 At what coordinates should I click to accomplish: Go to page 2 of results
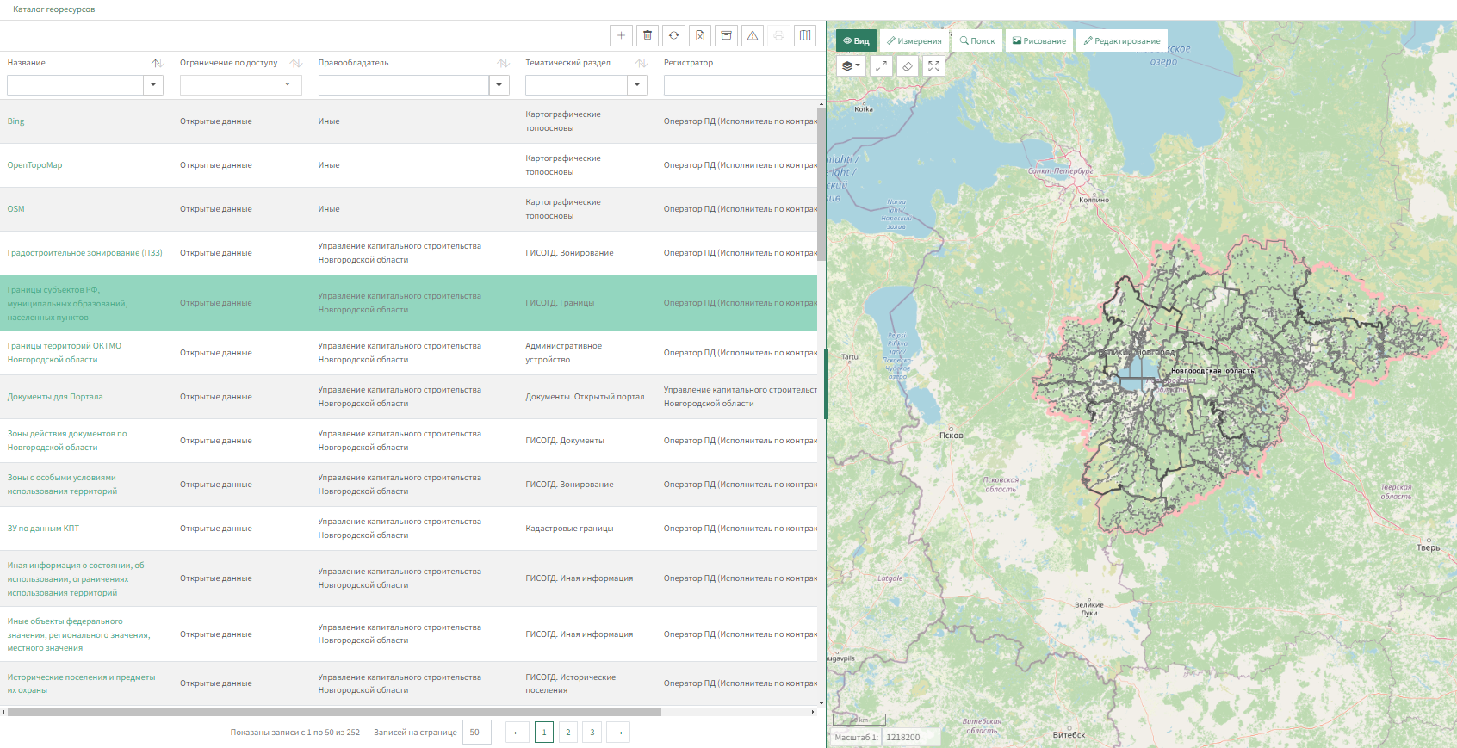tap(567, 733)
